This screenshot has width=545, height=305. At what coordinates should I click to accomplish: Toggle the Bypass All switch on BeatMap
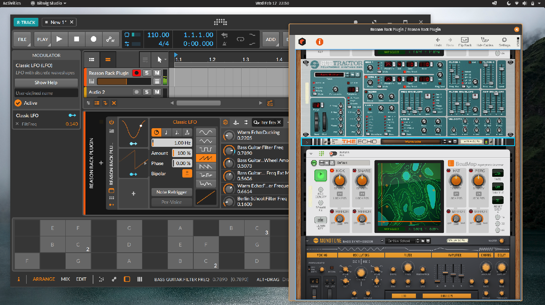(333, 154)
